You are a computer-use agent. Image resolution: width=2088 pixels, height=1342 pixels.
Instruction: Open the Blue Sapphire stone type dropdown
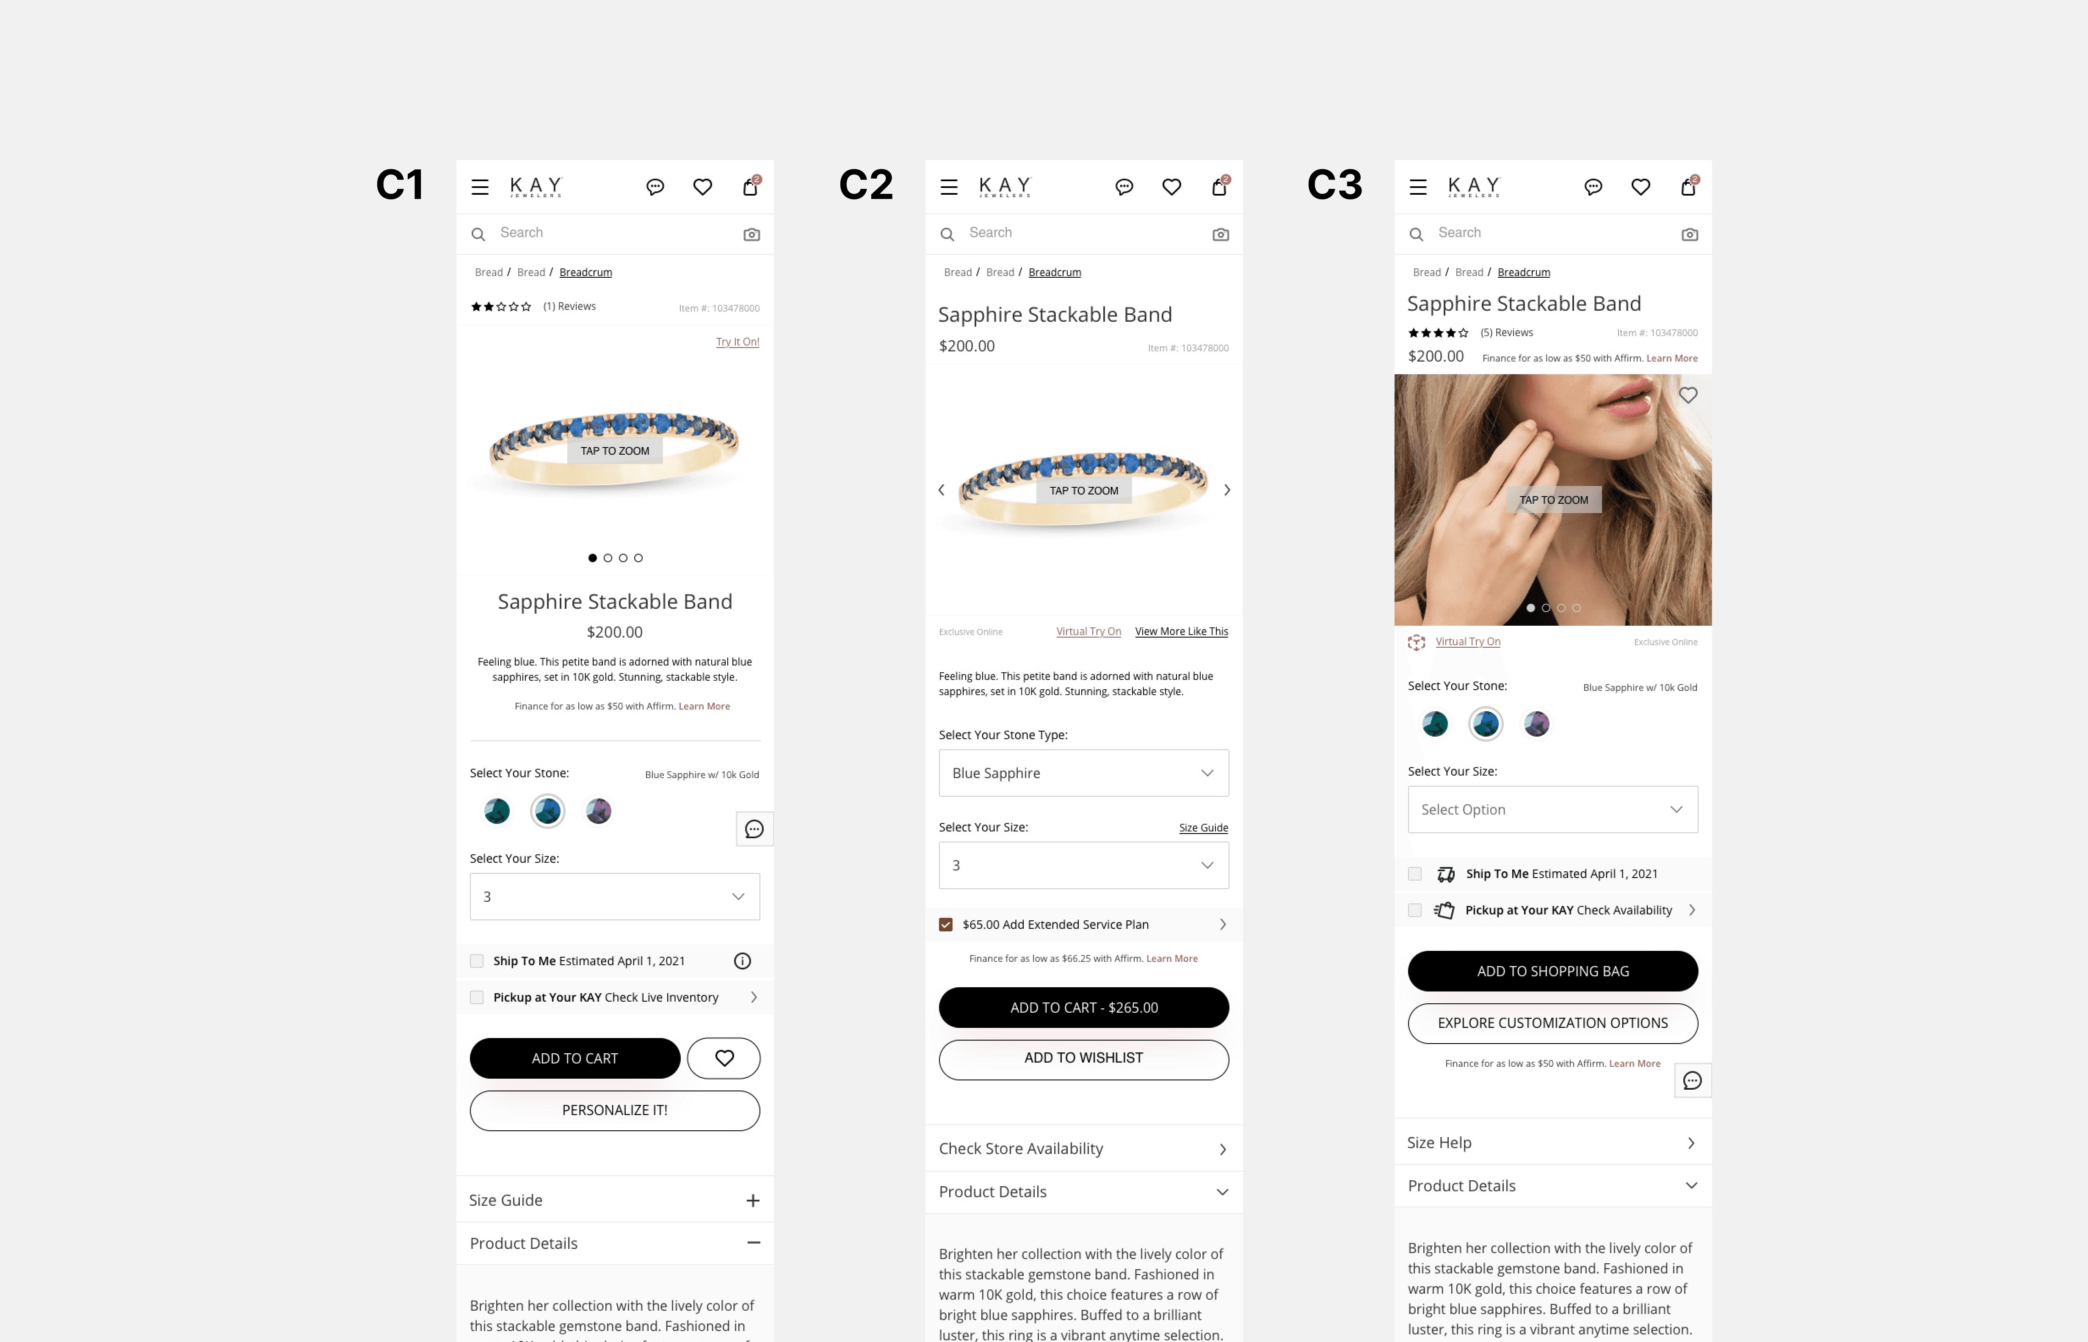click(1083, 773)
